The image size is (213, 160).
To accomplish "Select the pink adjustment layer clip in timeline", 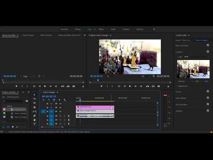I will tap(95, 108).
